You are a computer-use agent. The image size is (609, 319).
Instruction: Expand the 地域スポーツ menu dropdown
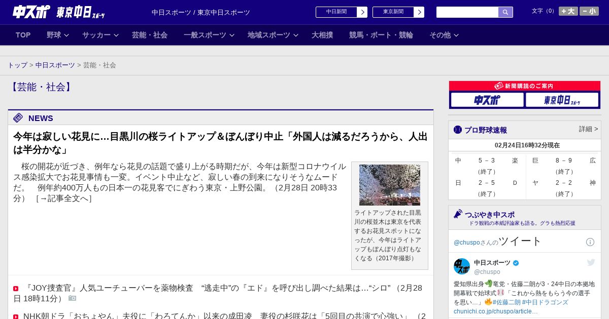(273, 35)
